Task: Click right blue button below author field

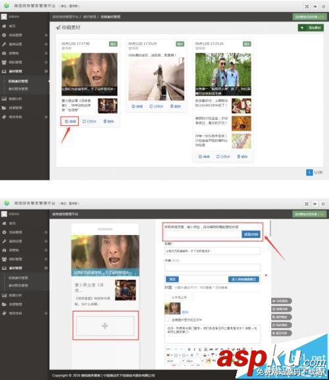Action: [243, 279]
